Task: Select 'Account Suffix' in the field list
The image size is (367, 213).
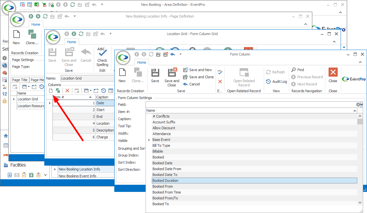Action: [254, 122]
